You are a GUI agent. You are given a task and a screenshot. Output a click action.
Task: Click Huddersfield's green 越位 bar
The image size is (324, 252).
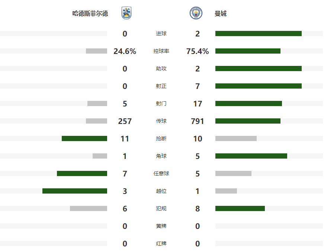coord(75,191)
